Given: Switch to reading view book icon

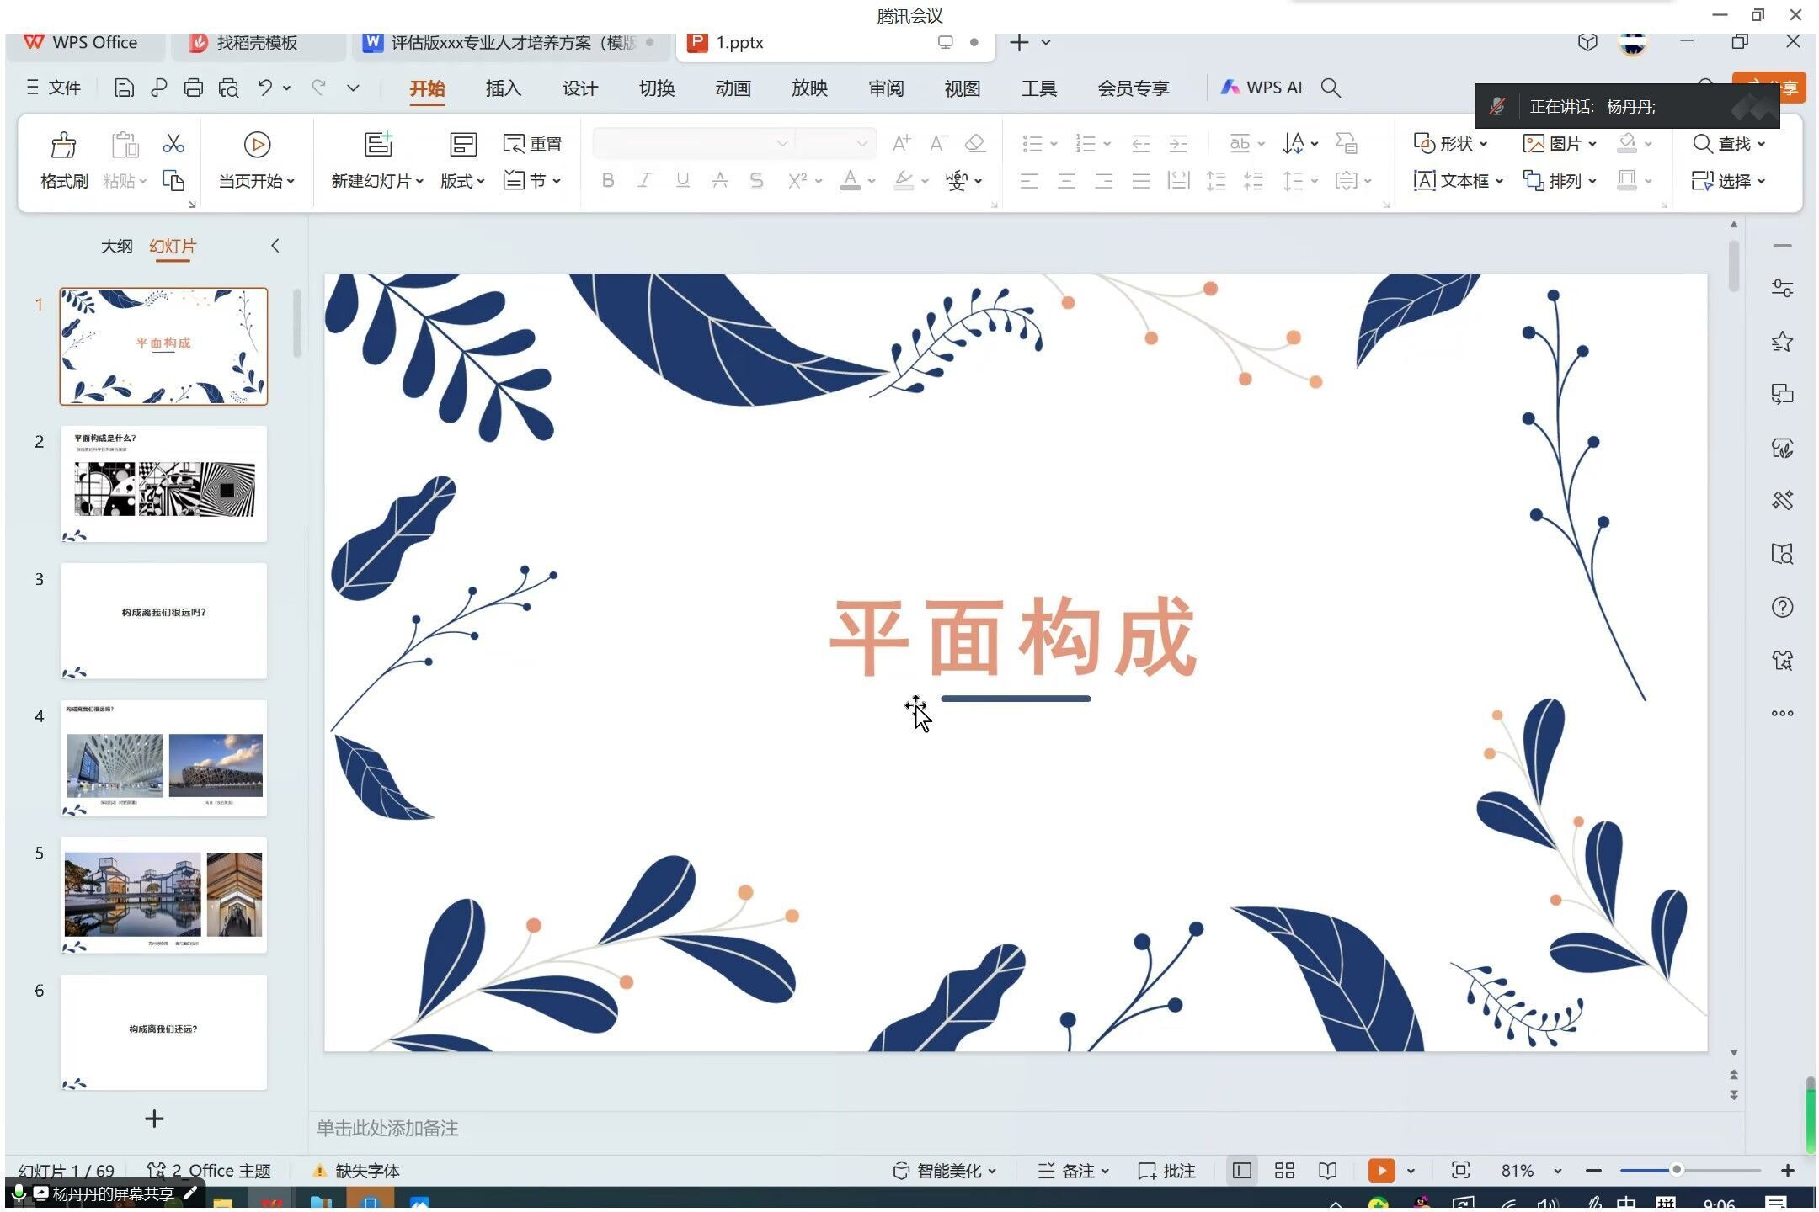Looking at the screenshot, I should pyautogui.click(x=1328, y=1171).
